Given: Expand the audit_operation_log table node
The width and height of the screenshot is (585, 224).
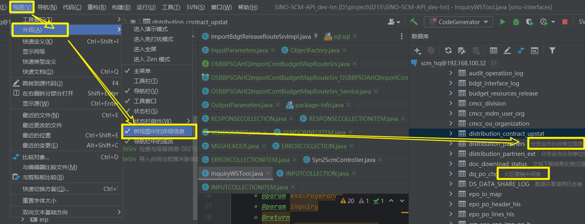Looking at the screenshot, I should [x=451, y=73].
